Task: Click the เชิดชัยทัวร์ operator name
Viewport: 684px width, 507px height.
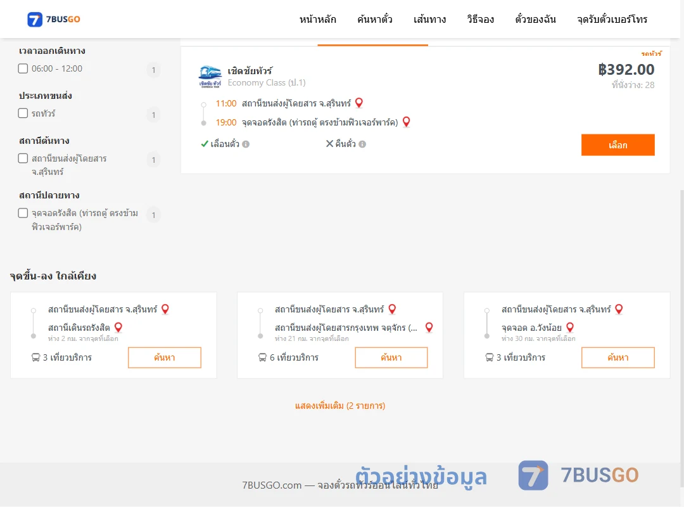Action: 250,71
